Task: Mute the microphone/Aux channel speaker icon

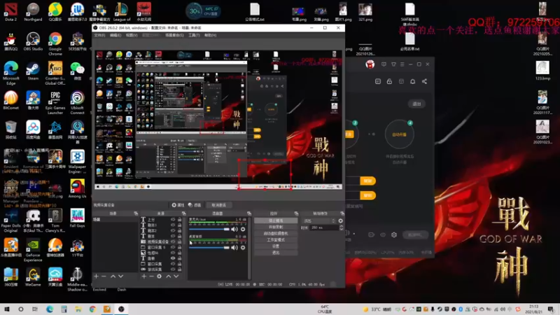Action: pos(234,230)
